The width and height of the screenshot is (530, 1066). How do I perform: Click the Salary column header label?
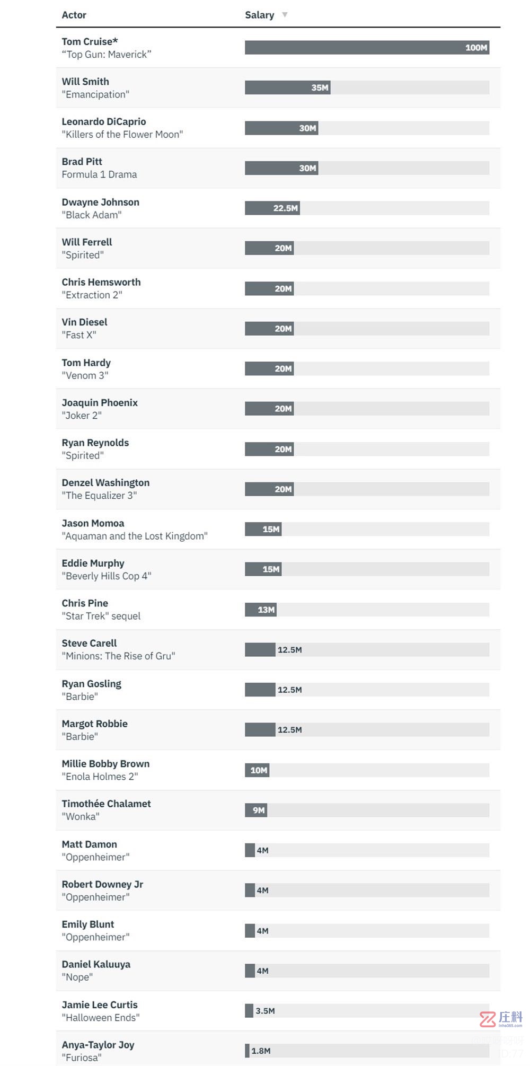tap(259, 15)
